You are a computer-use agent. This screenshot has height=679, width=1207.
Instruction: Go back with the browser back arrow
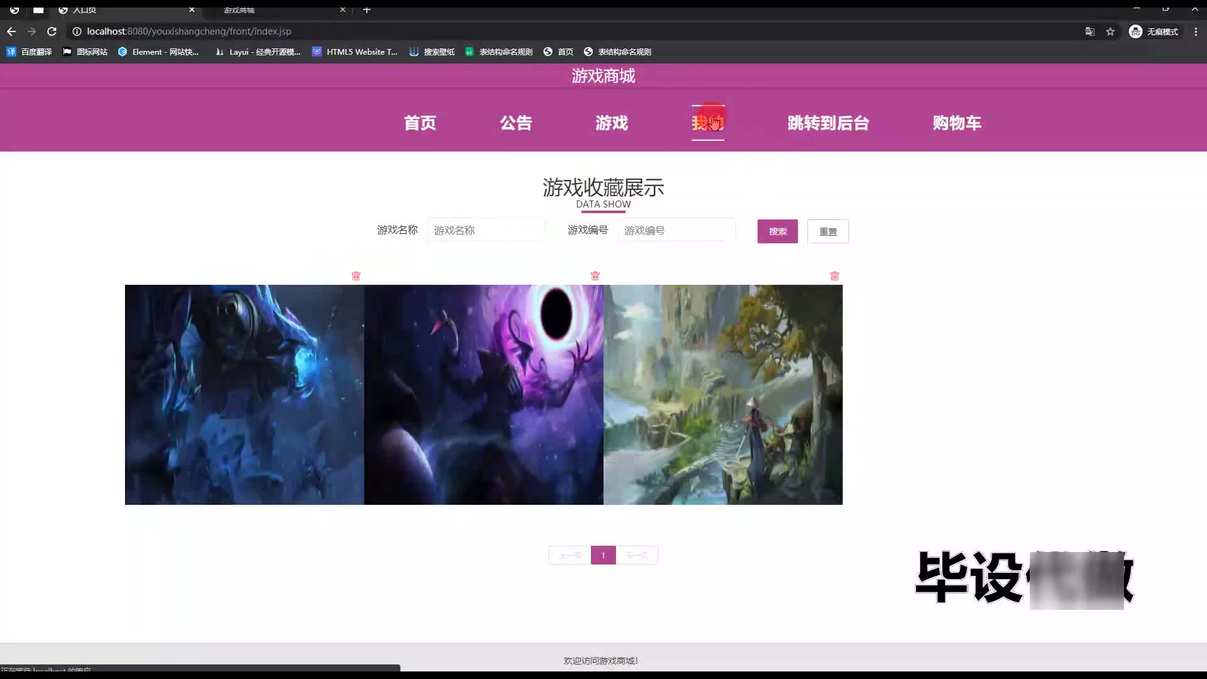pyautogui.click(x=11, y=31)
